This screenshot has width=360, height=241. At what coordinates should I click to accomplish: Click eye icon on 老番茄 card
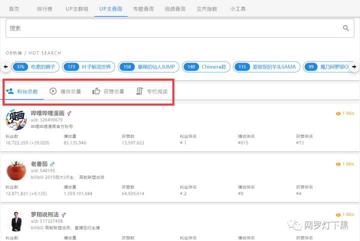pyautogui.click(x=338, y=164)
